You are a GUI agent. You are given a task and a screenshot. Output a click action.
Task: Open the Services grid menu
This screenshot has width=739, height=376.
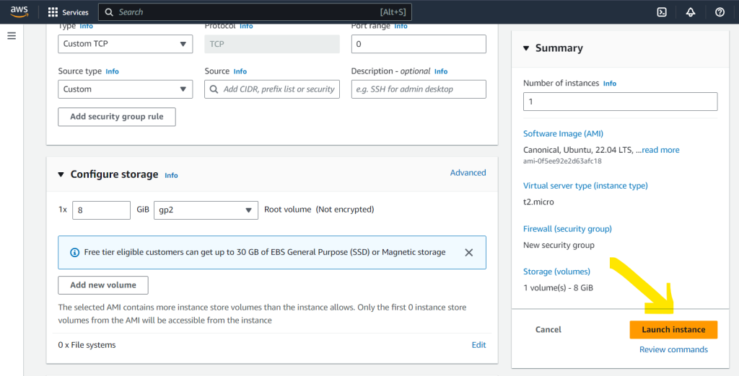coord(68,12)
